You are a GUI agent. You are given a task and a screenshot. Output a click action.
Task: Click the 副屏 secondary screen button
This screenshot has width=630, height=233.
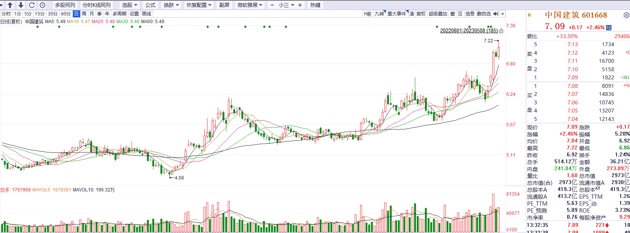tap(224, 5)
